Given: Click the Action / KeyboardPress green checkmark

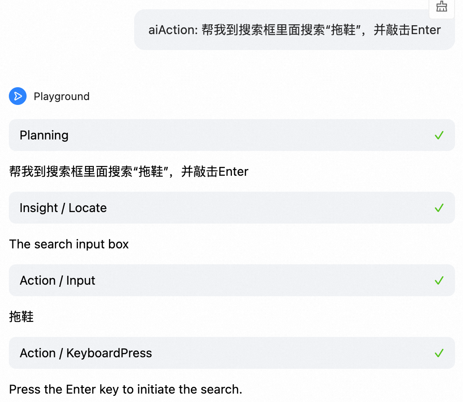Looking at the screenshot, I should point(439,353).
